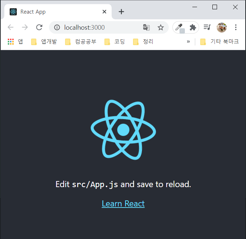The width and height of the screenshot is (246, 239).
Task: Maximize the Chrome window
Action: [x=215, y=7]
